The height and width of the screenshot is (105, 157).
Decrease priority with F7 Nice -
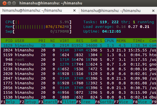(123, 102)
